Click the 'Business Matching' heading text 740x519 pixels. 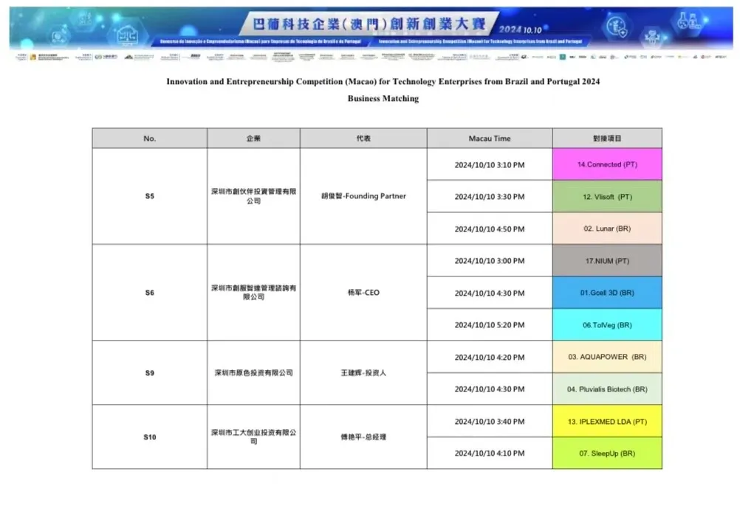point(381,98)
